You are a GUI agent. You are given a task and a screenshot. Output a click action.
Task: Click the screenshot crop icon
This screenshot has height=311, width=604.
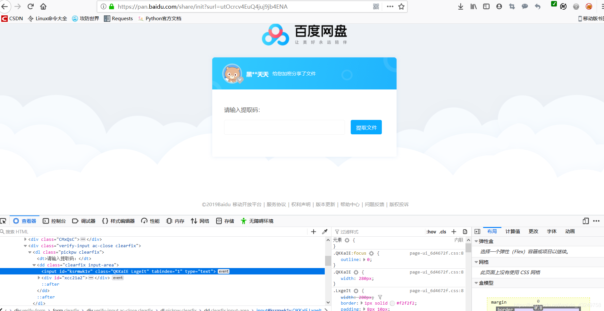point(512,6)
